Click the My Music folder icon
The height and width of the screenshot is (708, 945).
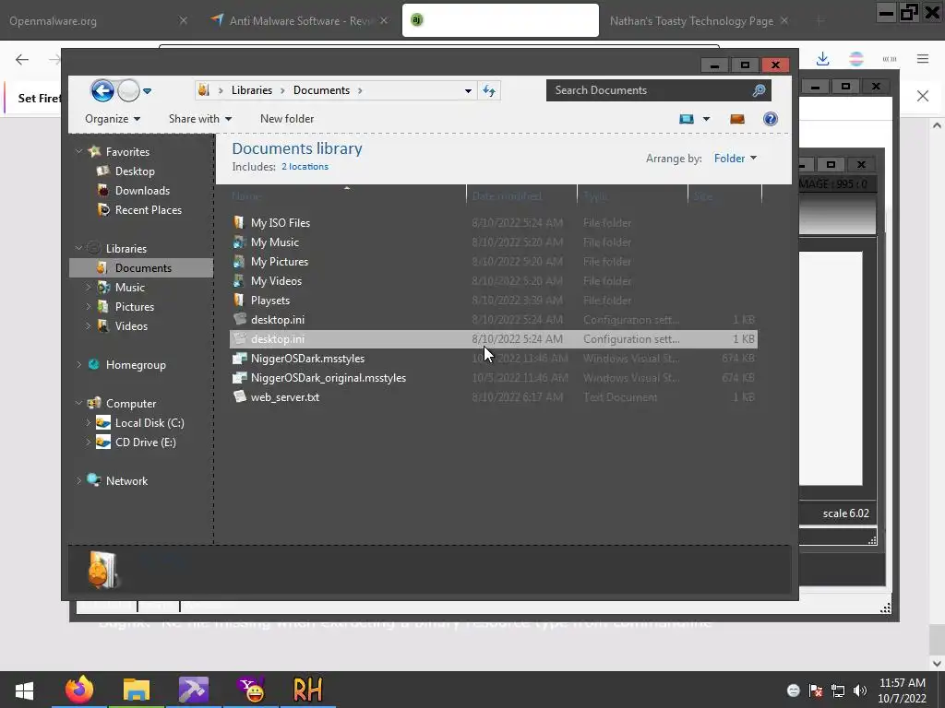click(239, 242)
